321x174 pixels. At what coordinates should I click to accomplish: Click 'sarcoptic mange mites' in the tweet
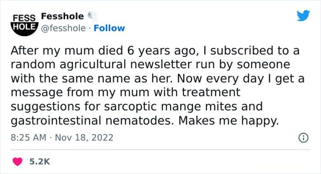(170, 107)
